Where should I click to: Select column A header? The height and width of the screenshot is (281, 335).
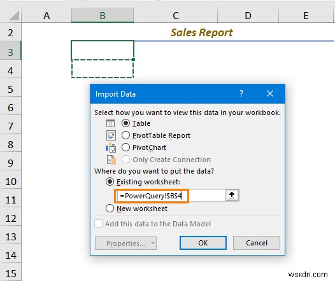click(46, 15)
